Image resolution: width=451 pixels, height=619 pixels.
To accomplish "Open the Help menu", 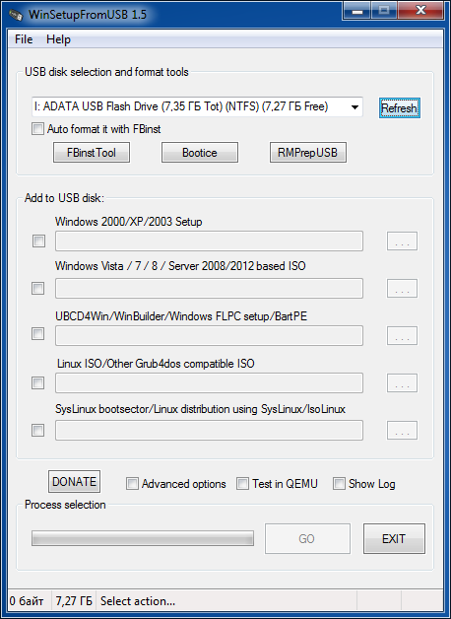I will pyautogui.click(x=58, y=39).
